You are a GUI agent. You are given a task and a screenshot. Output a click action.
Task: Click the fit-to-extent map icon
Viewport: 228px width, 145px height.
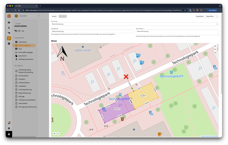coord(215,53)
